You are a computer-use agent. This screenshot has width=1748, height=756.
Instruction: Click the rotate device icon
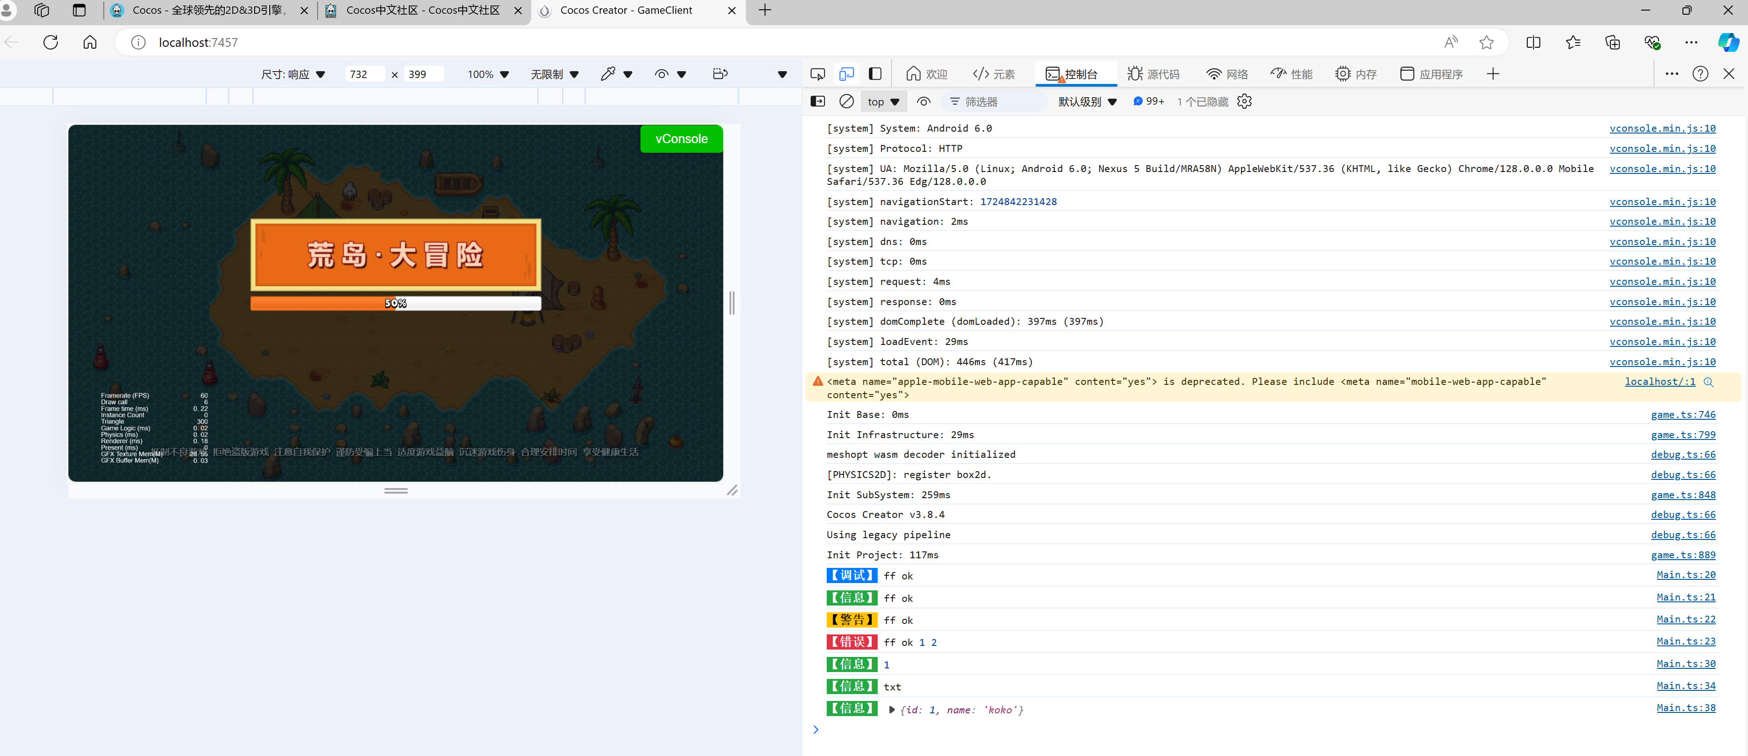pyautogui.click(x=720, y=74)
